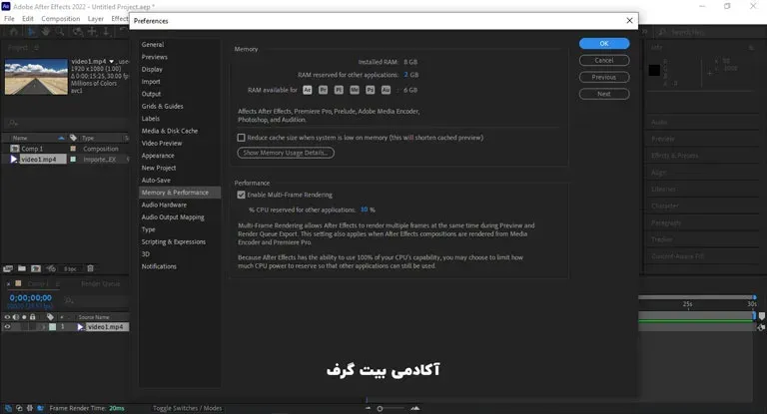
Task: Click the Pr app icon in RAM row
Action: pos(323,90)
